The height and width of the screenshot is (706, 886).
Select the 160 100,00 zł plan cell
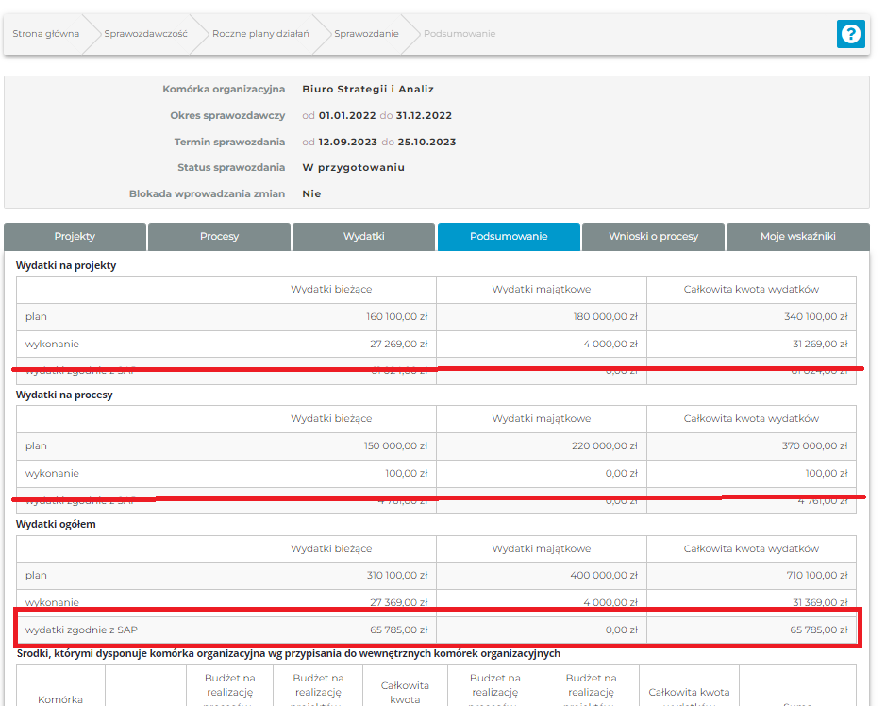tap(396, 317)
